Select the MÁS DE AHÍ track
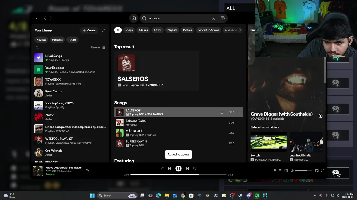 click(x=178, y=133)
